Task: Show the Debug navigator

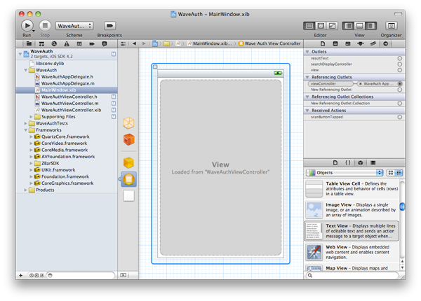Action: 79,43
